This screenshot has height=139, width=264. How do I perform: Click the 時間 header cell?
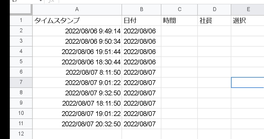coord(179,21)
